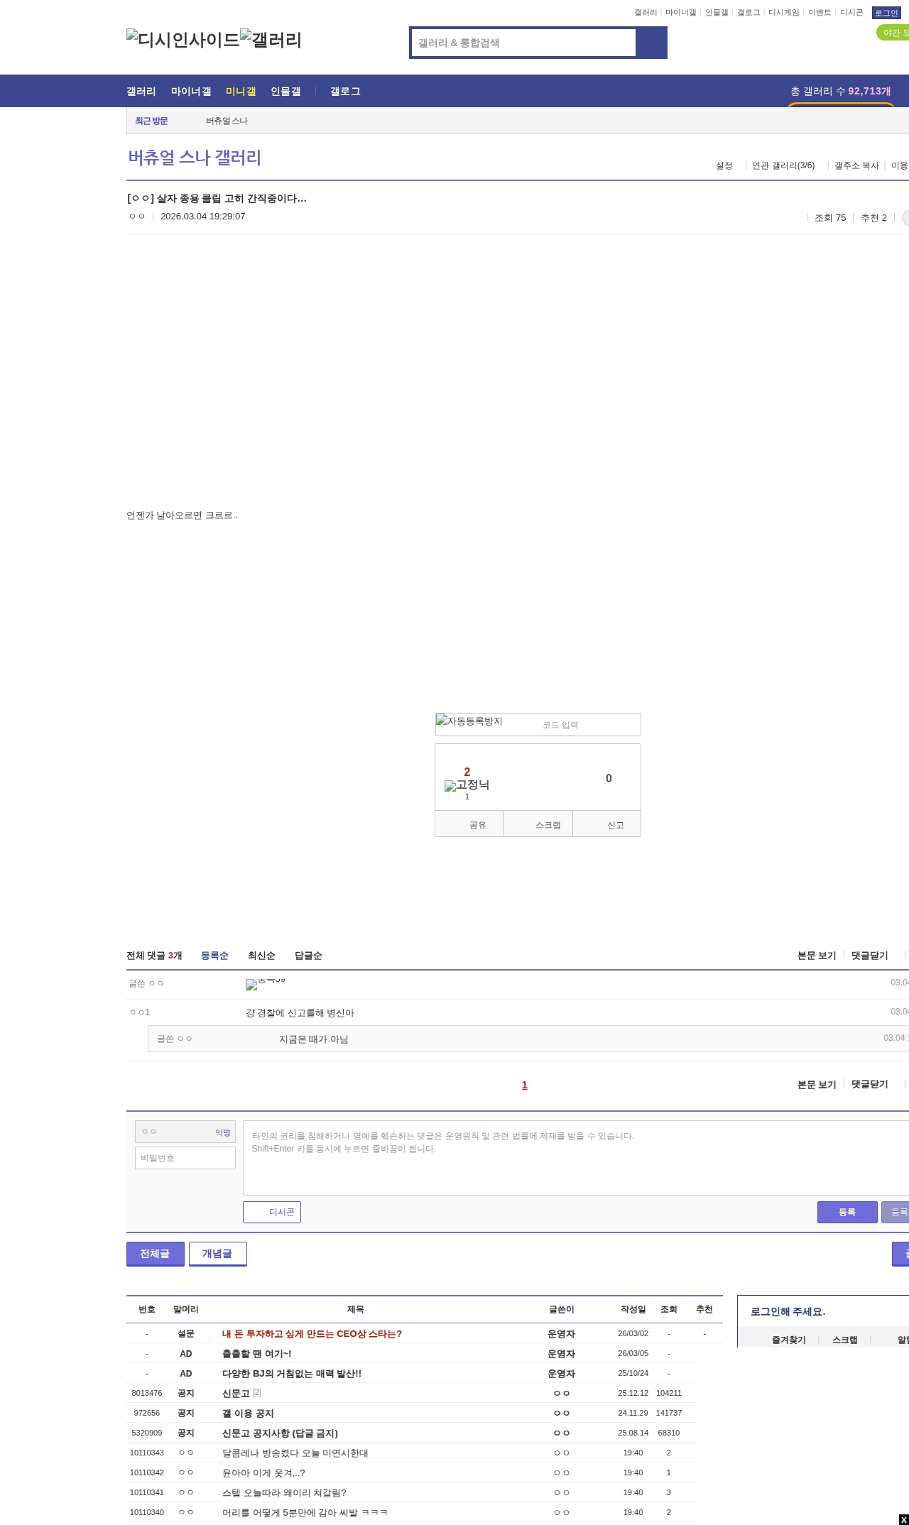Collapse comments with top 댓글닫기
Screen dimensions: 909x1525
870,956
